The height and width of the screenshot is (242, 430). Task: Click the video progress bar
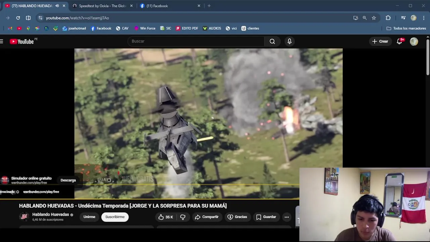tap(149, 199)
